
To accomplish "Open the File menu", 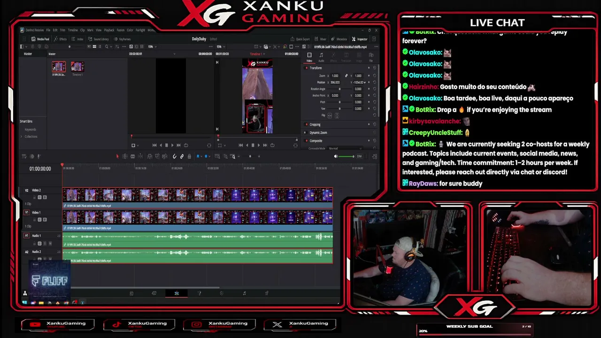I will (48, 30).
